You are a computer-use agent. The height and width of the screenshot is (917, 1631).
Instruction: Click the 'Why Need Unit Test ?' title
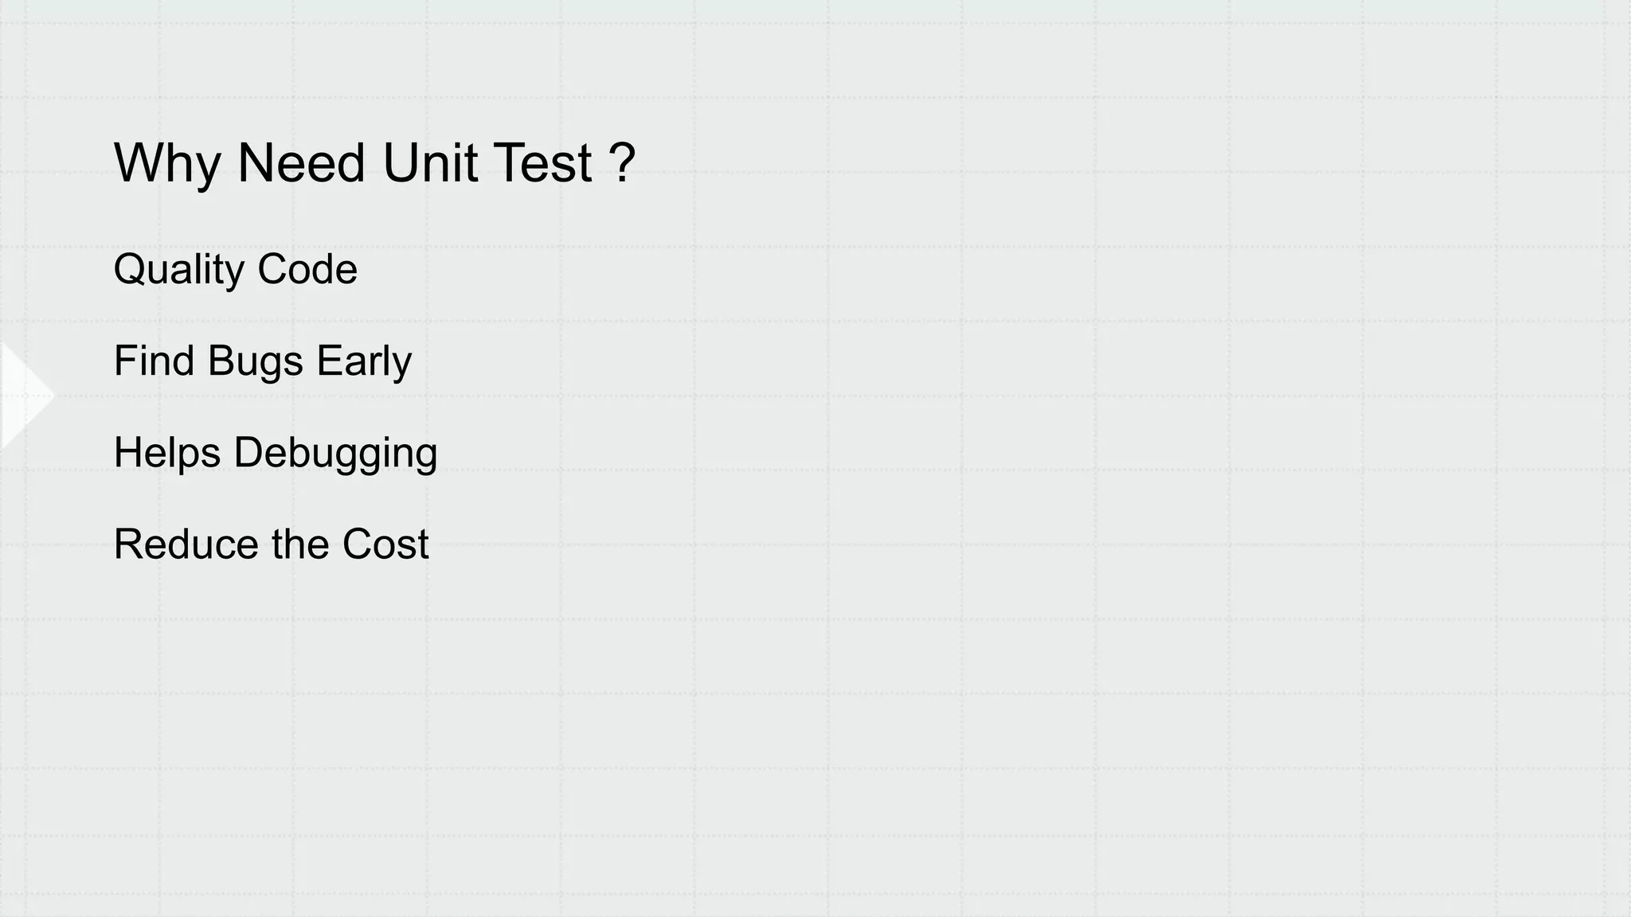point(374,163)
